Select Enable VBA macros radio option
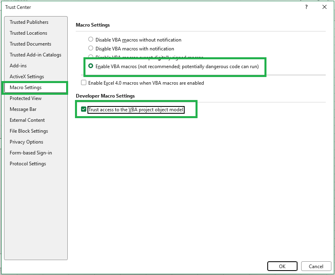The image size is (335, 275). [91, 66]
